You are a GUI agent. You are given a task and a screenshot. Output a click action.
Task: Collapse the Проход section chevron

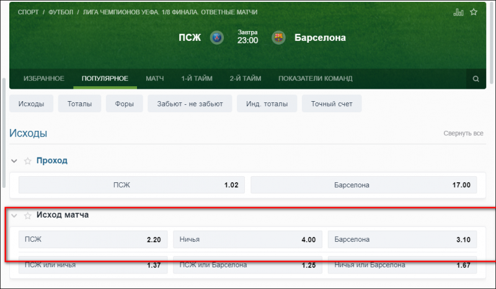click(x=14, y=161)
